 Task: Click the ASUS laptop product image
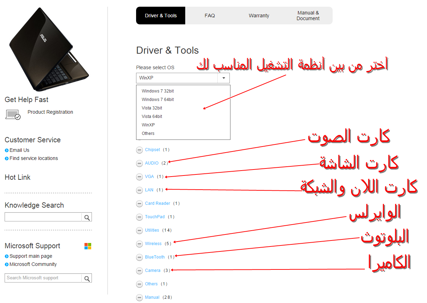click(49, 49)
